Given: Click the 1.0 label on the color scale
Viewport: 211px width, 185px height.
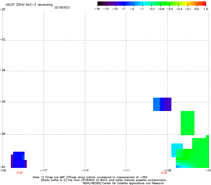Looking at the screenshot, I should (x=206, y=9).
